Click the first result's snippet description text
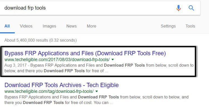This screenshot has width=209, height=110. [99, 68]
